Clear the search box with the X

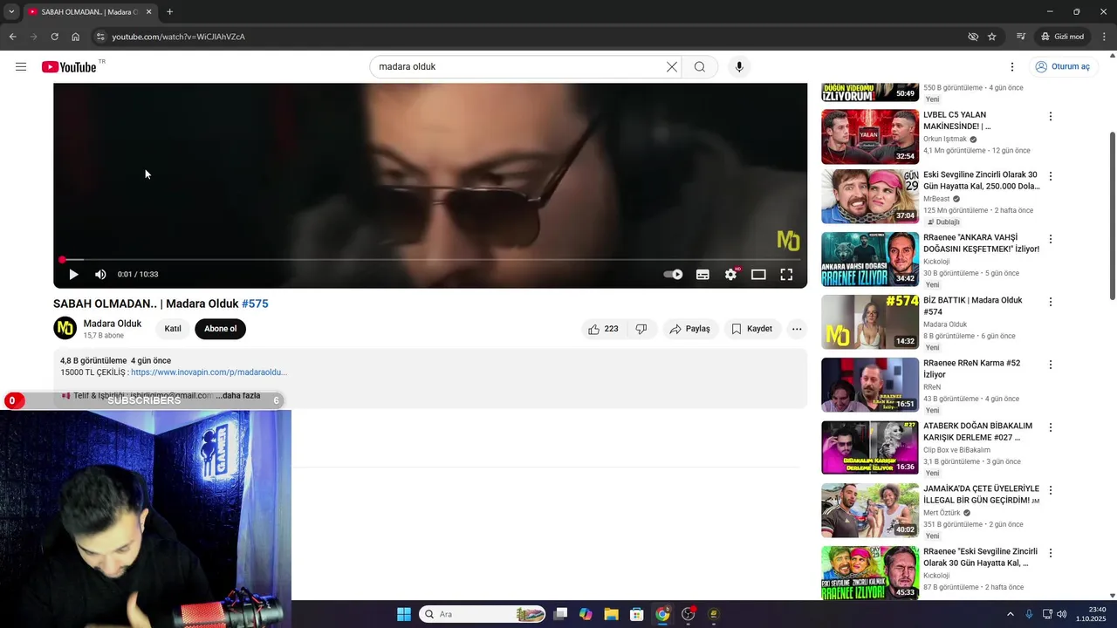click(x=672, y=67)
